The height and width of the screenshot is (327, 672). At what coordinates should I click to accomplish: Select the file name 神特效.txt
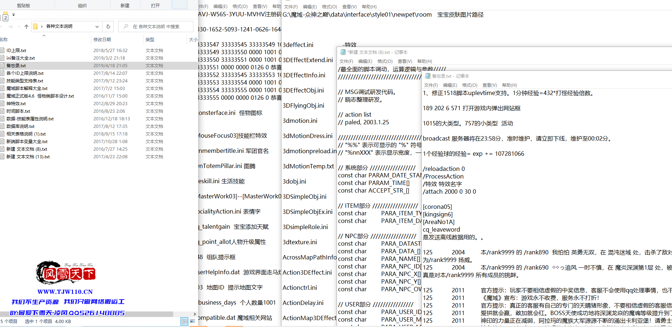pos(16,104)
